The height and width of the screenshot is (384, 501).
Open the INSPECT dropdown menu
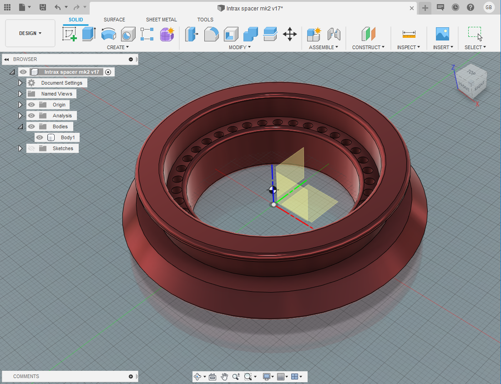click(x=408, y=47)
